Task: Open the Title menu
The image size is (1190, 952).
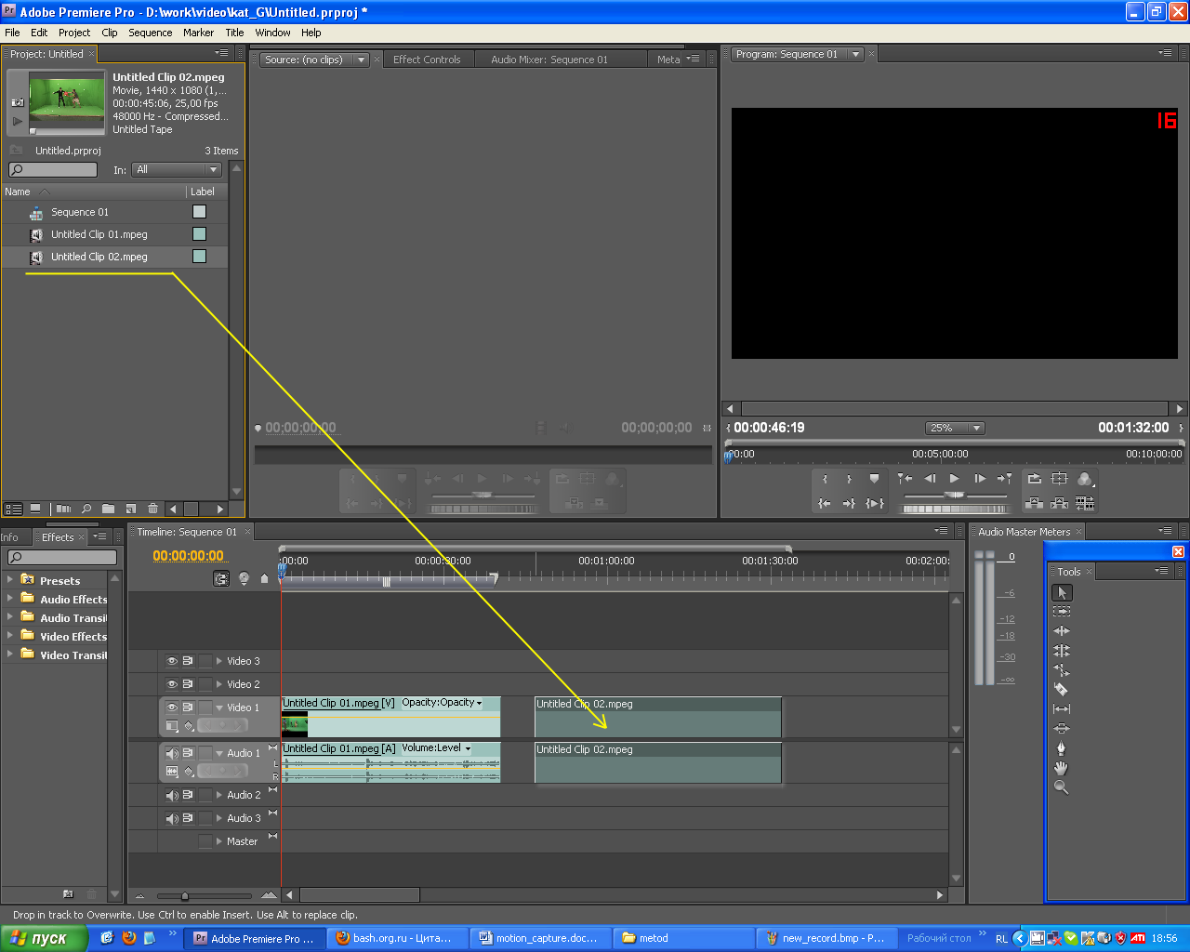Action: 234,33
